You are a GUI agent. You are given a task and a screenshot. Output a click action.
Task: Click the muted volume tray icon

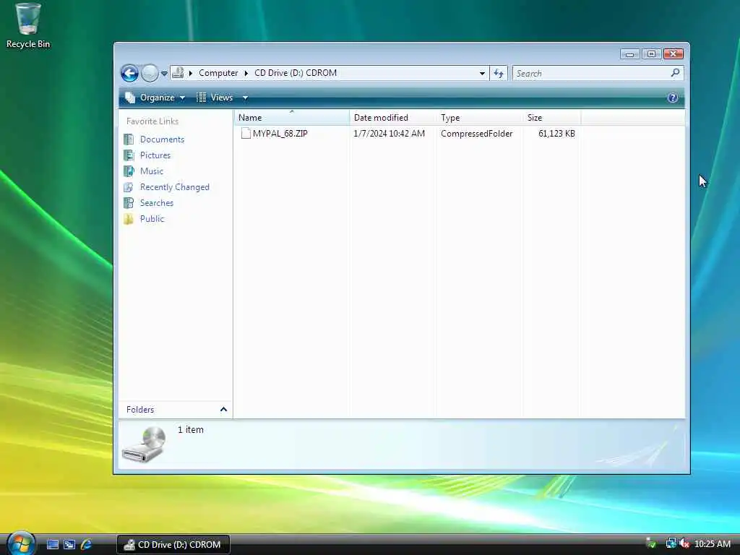[684, 543]
